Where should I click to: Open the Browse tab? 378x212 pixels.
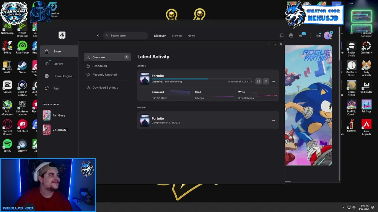point(177,36)
